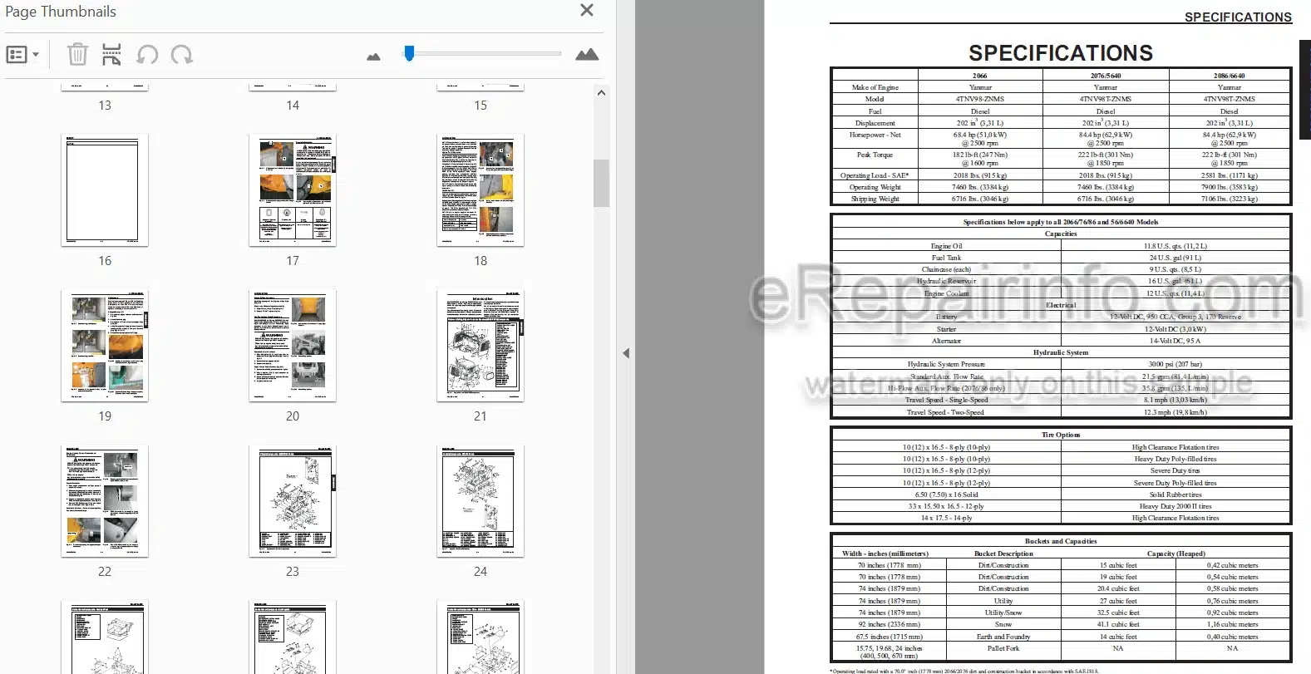Click the 'Capacity (Heaped)' column header

point(1175,553)
